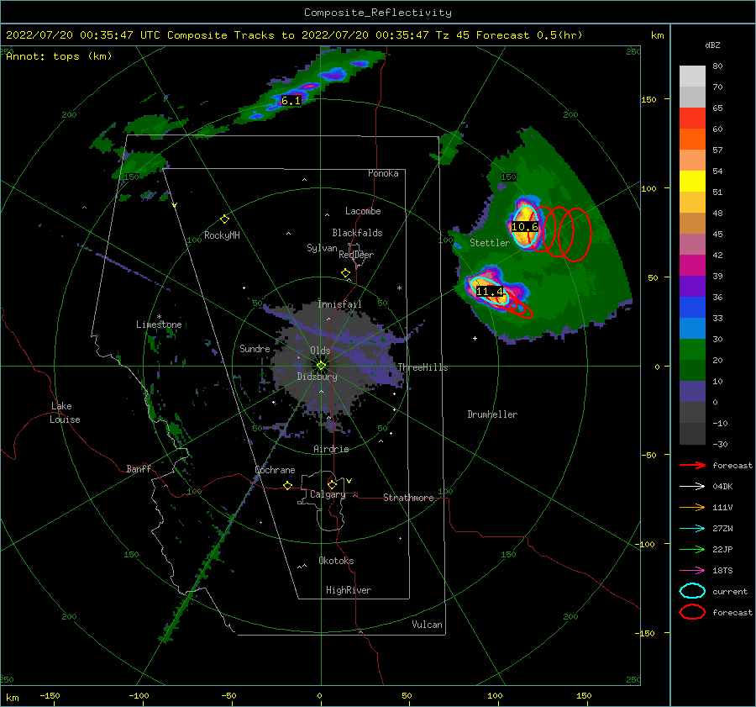Screen dimensions: 756x707
Task: Click the Sylvan town label
Action: tap(322, 248)
